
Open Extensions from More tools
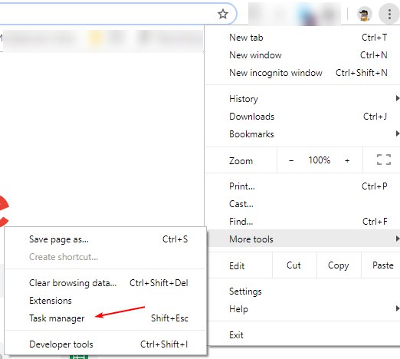tap(105, 301)
